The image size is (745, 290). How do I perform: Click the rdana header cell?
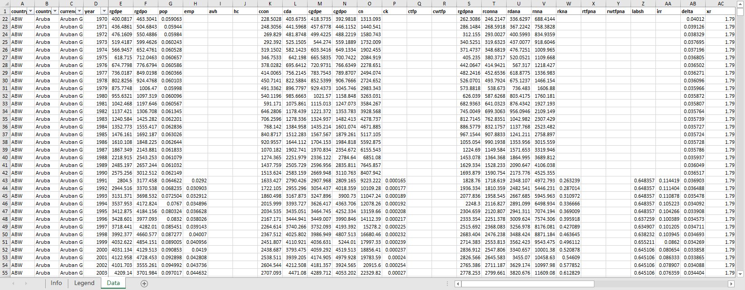coord(519,11)
